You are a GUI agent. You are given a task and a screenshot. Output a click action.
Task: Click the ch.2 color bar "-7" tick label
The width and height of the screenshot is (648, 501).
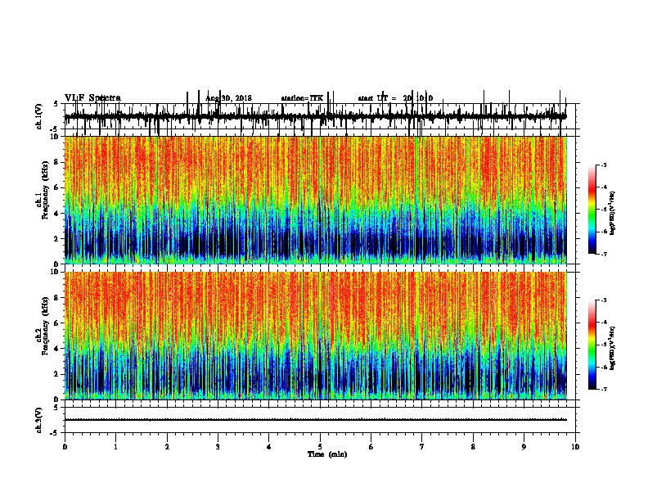point(603,390)
